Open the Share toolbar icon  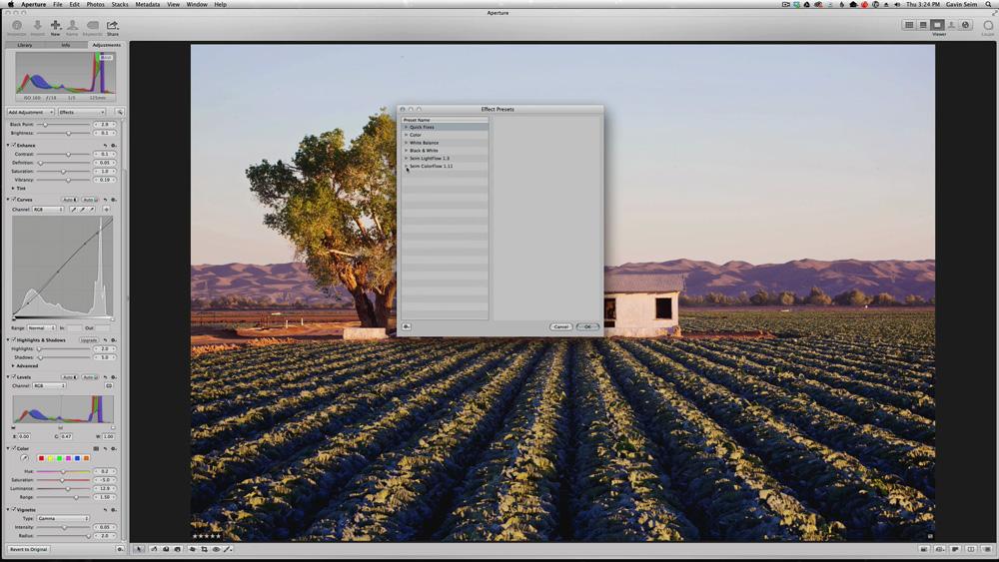click(112, 25)
